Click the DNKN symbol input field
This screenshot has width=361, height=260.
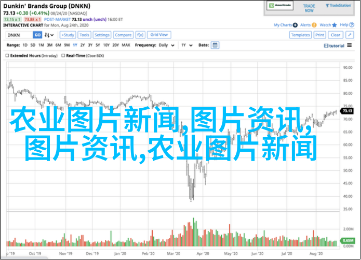tap(19, 35)
